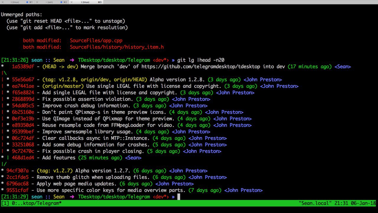The image size is (378, 213).
Task: Close the first tmux tab labeled ⌘1
Action: (2, 2)
